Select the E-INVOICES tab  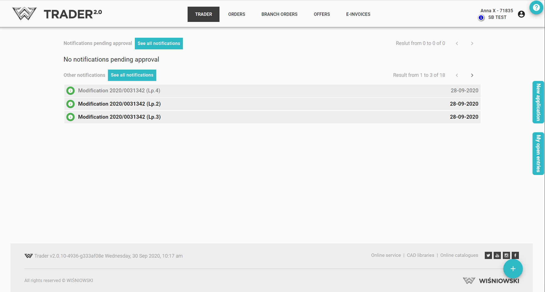pyautogui.click(x=358, y=14)
